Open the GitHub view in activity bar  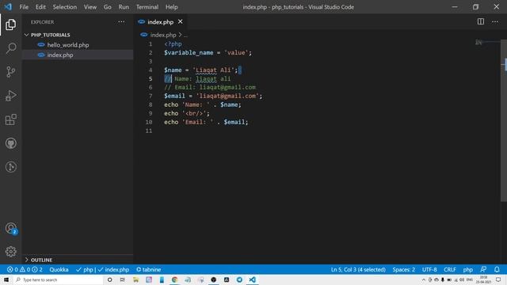[10, 143]
